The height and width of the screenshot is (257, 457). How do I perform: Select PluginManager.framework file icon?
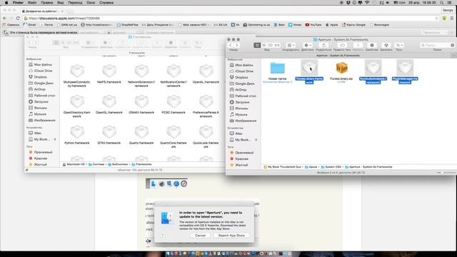point(405,68)
